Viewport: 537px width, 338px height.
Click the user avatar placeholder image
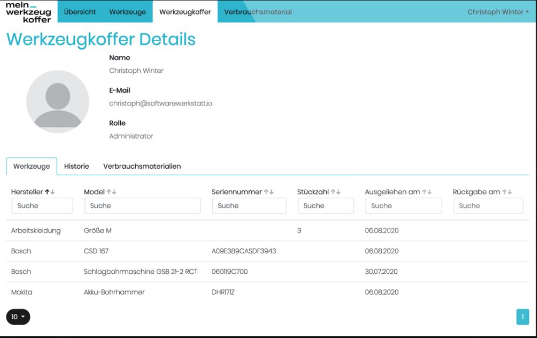(x=58, y=102)
